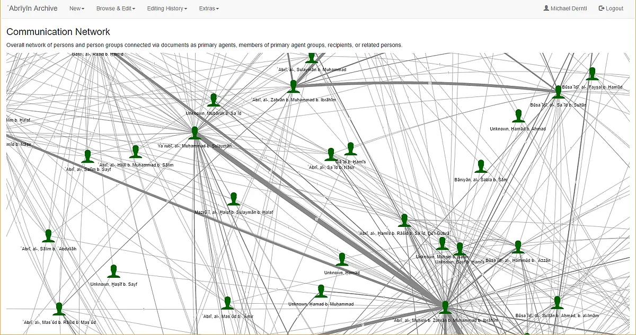Select the Unknown Ḥasīf b. Sayf node
The image size is (636, 335).
click(113, 271)
